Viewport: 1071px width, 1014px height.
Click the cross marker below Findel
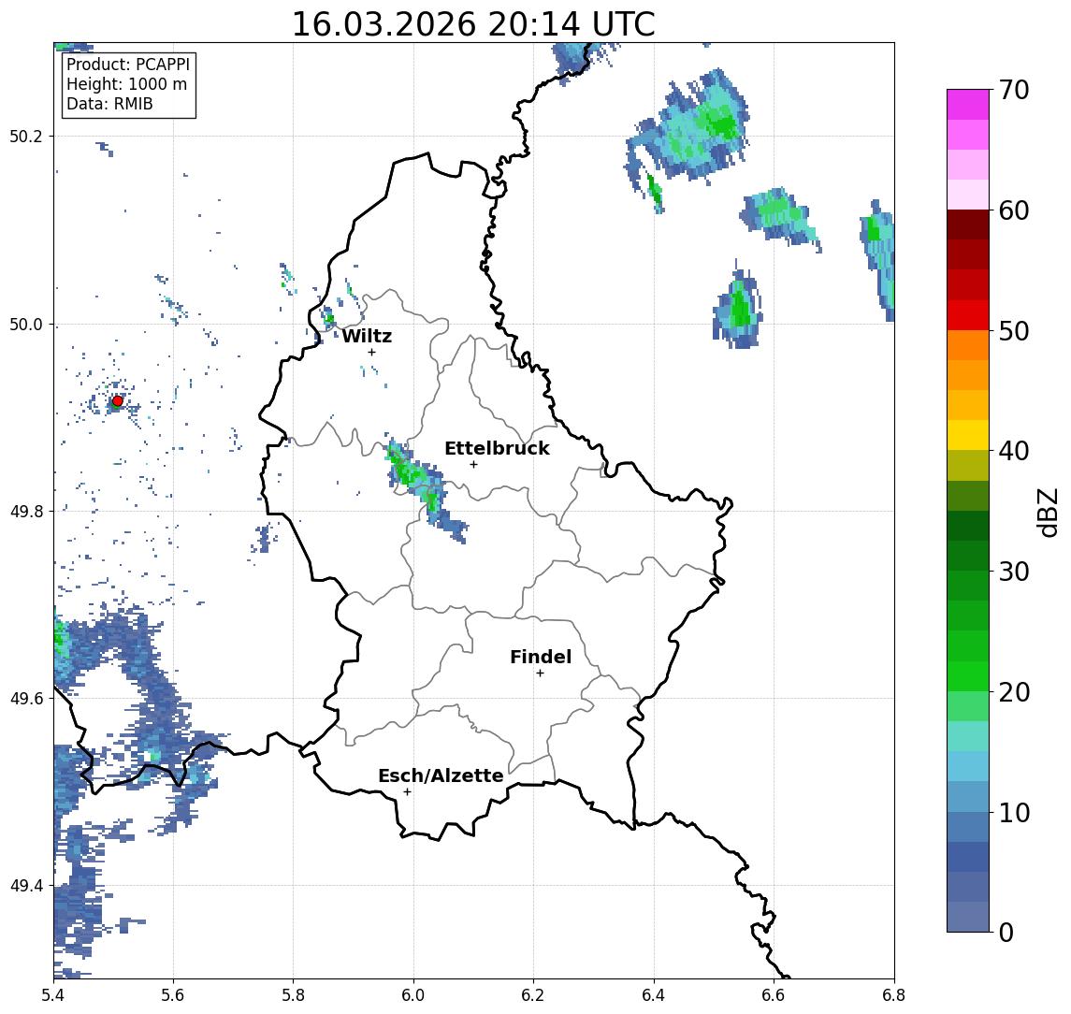point(540,674)
